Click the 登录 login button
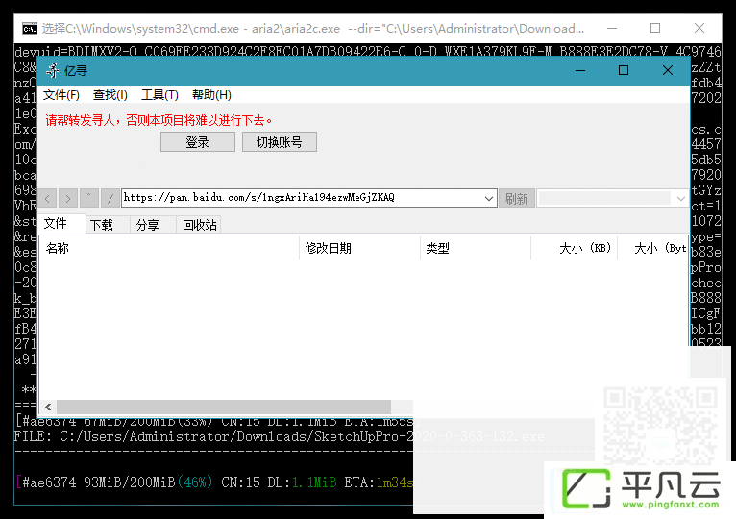The image size is (736, 519). (x=198, y=142)
